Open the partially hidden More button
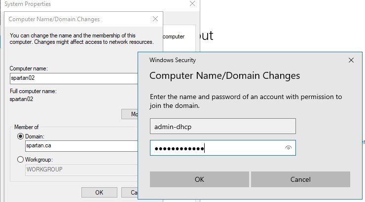 point(130,114)
